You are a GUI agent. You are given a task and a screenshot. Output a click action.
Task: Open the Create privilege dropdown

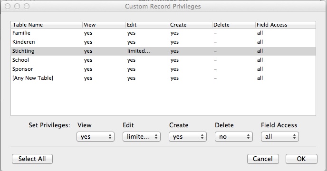[187, 137]
